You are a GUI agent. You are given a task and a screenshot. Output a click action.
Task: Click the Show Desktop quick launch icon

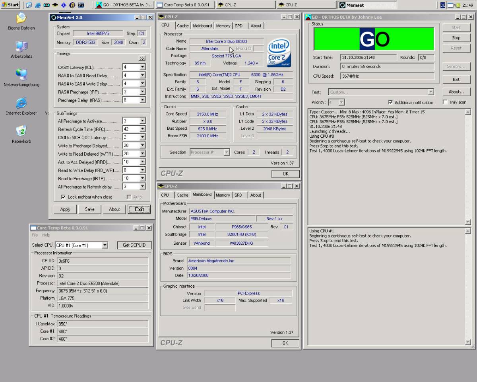[x=29, y=5]
